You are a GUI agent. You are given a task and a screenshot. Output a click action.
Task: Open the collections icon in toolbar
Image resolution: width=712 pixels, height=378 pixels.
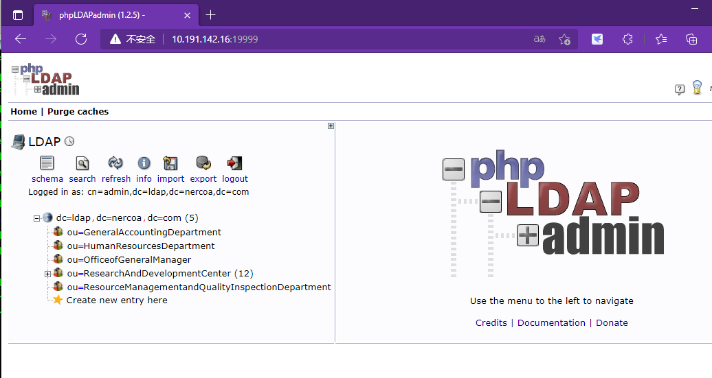(691, 39)
